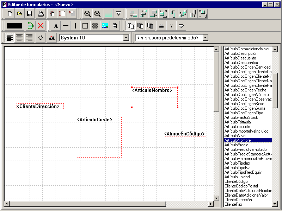Screen dimensions: 282x211
Task: Zoom in with the plus magnifier
Action: 97,14
